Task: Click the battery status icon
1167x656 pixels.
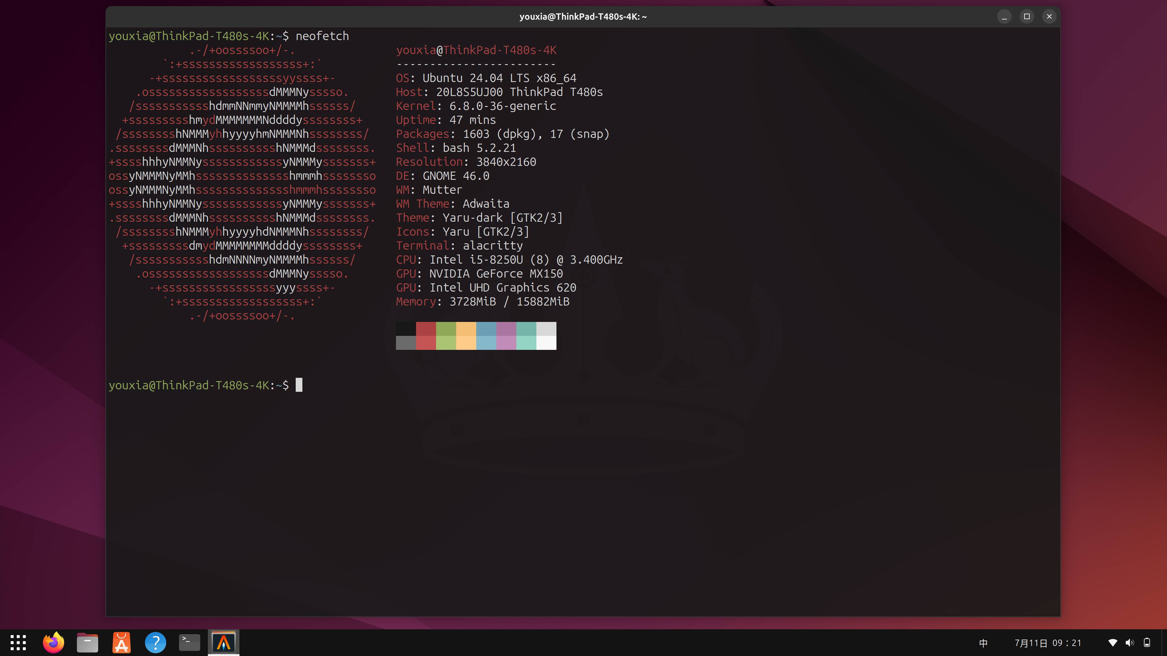Action: pyautogui.click(x=1147, y=643)
